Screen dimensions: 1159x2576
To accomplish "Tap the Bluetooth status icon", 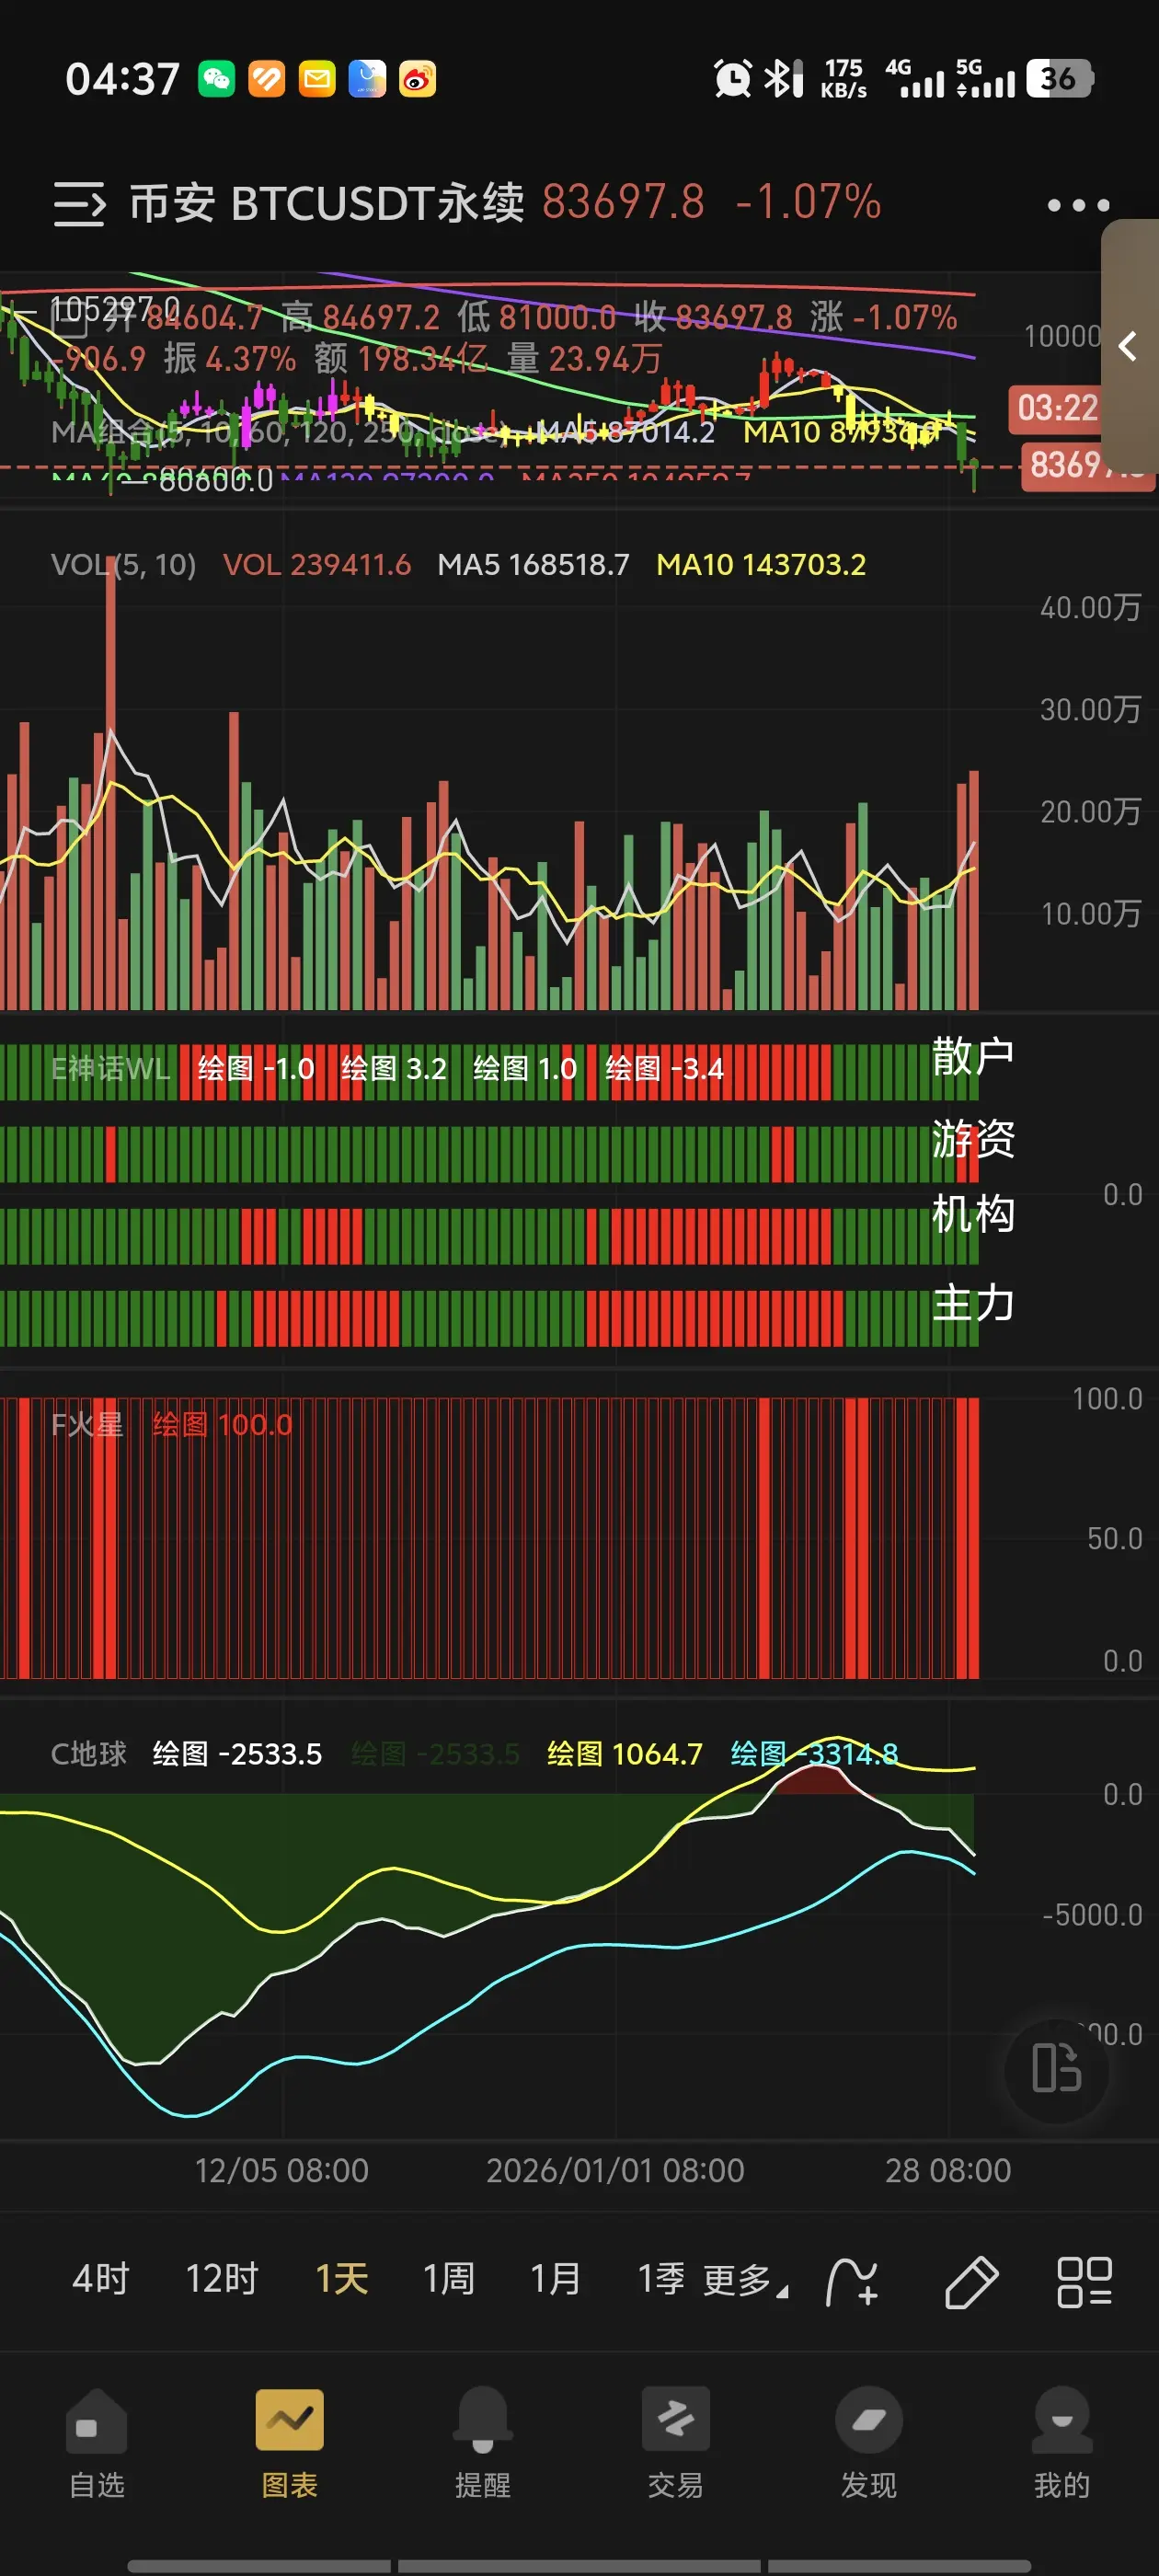I will point(783,78).
